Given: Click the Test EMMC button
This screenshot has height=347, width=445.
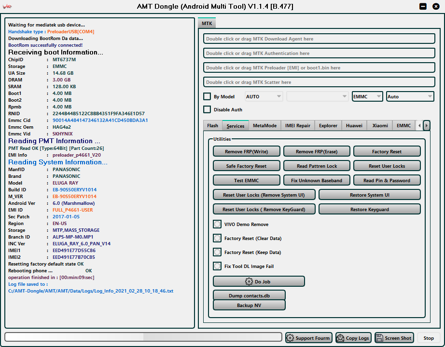Looking at the screenshot, I should click(x=246, y=180).
